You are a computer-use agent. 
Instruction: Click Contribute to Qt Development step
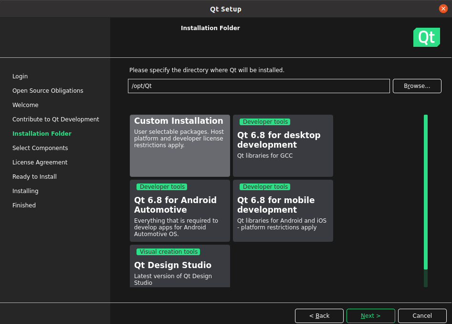(56, 119)
